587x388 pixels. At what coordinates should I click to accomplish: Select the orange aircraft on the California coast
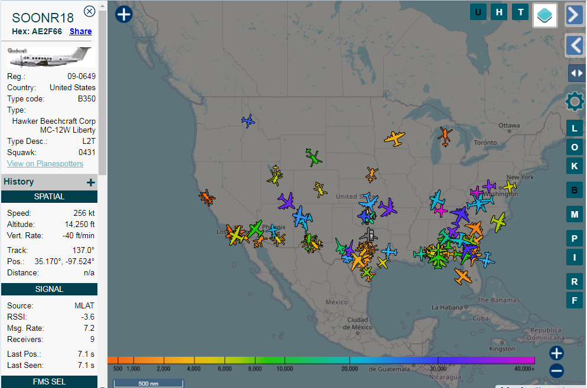(x=207, y=198)
